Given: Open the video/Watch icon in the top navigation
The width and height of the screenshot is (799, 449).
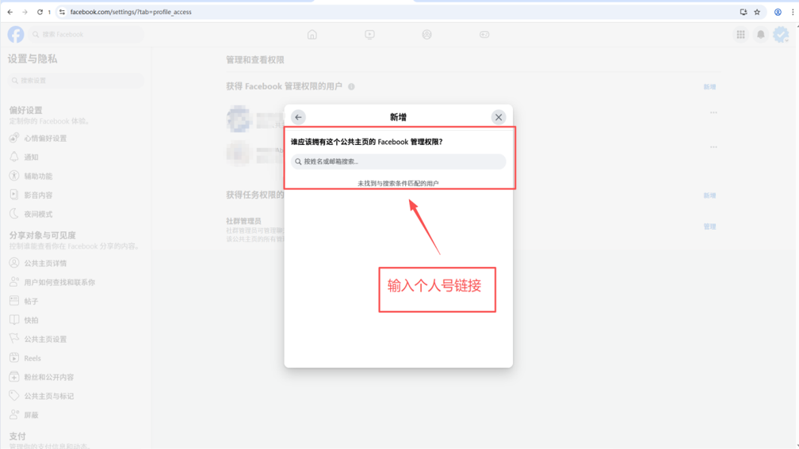Looking at the screenshot, I should (x=369, y=35).
